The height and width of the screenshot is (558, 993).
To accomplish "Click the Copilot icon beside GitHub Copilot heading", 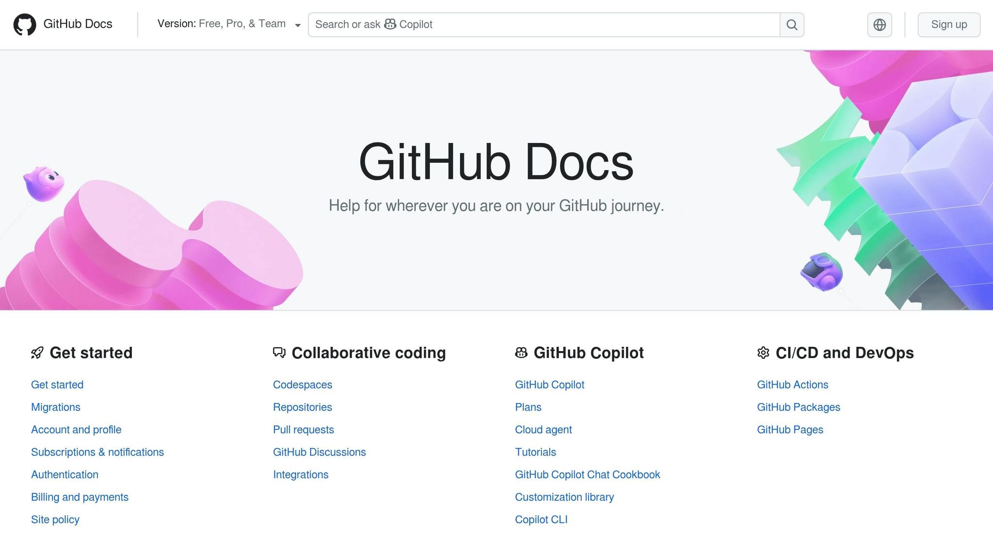I will [x=521, y=352].
